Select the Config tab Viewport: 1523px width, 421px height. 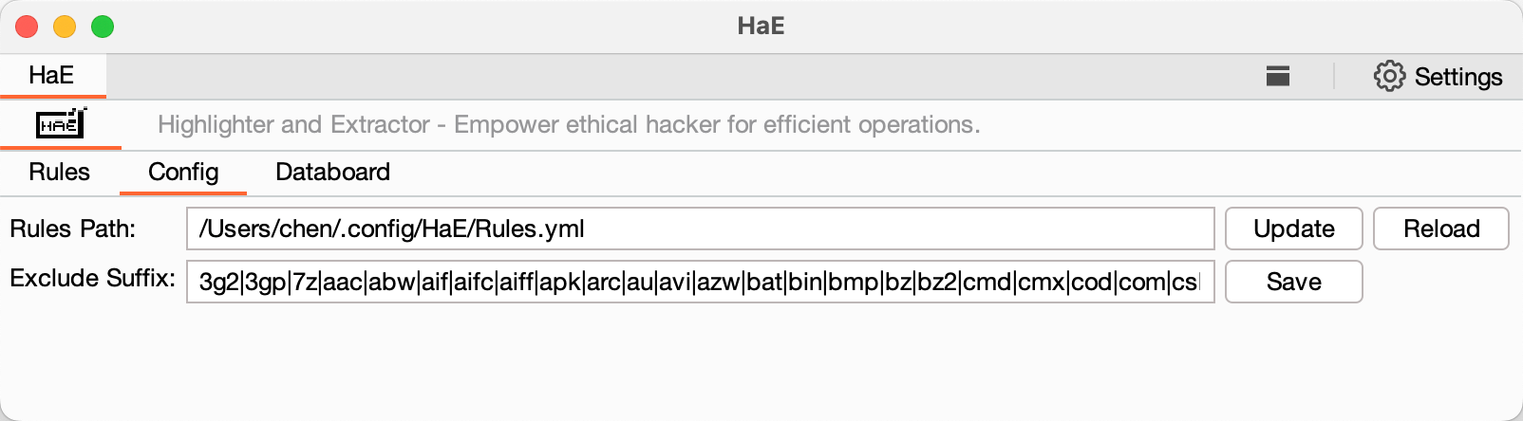coord(183,172)
